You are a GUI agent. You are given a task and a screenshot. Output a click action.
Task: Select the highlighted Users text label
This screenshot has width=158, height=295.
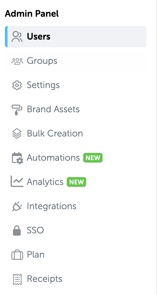[x=38, y=37]
